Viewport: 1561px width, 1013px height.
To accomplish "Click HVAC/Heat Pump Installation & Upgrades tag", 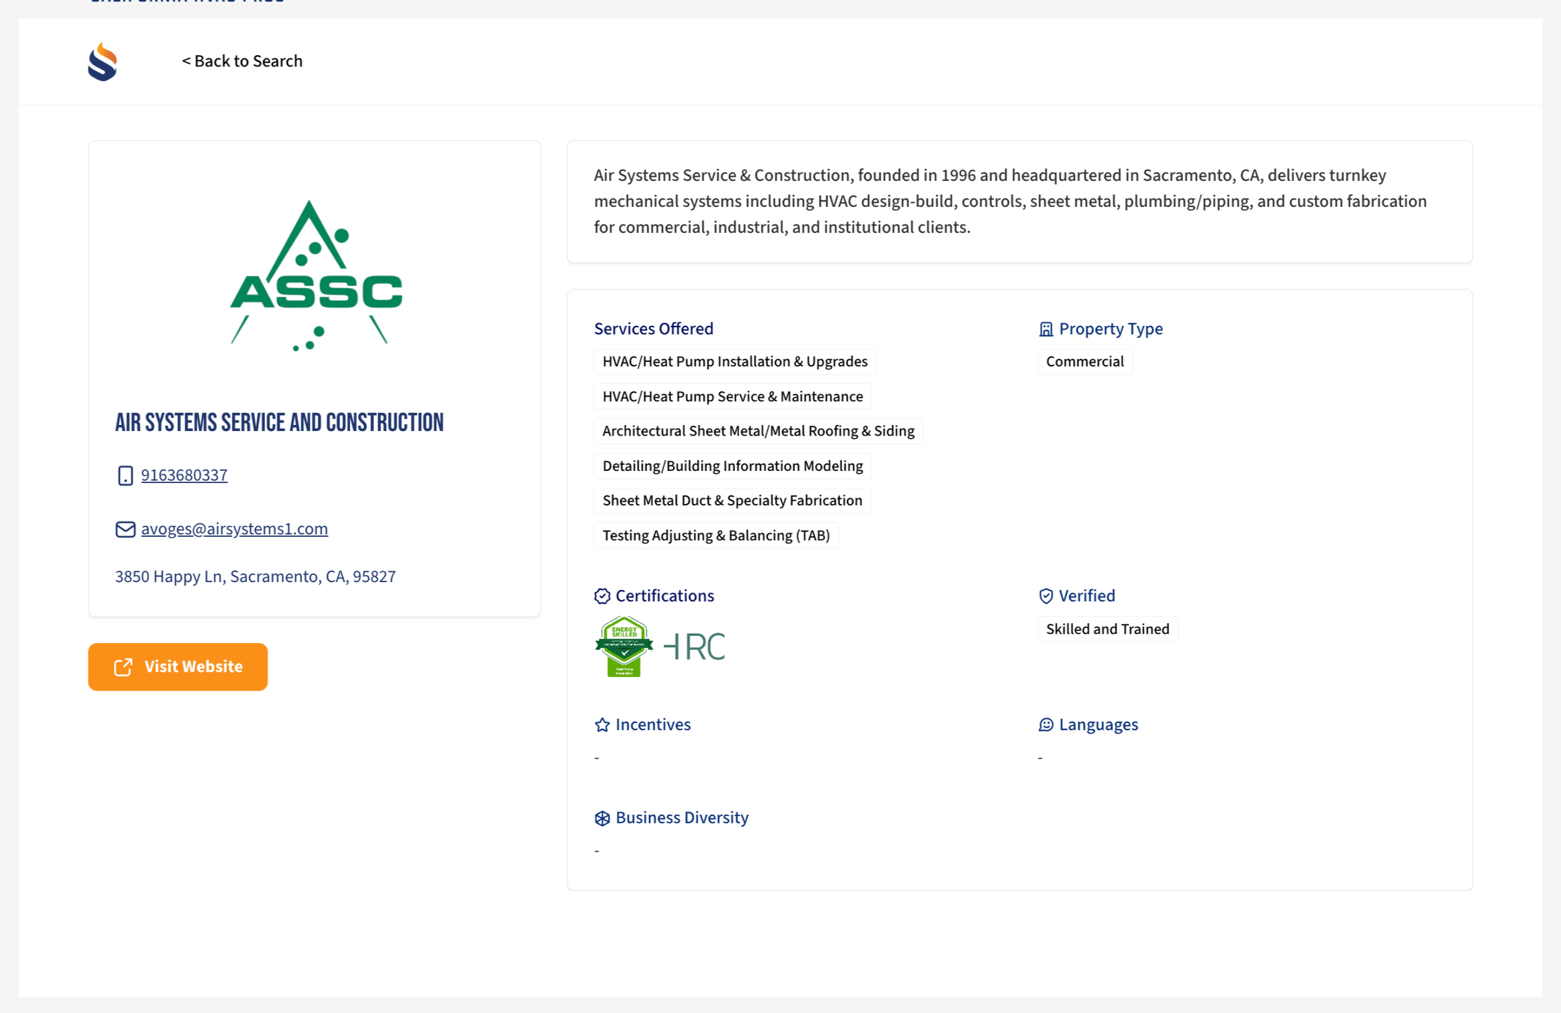I will (734, 362).
